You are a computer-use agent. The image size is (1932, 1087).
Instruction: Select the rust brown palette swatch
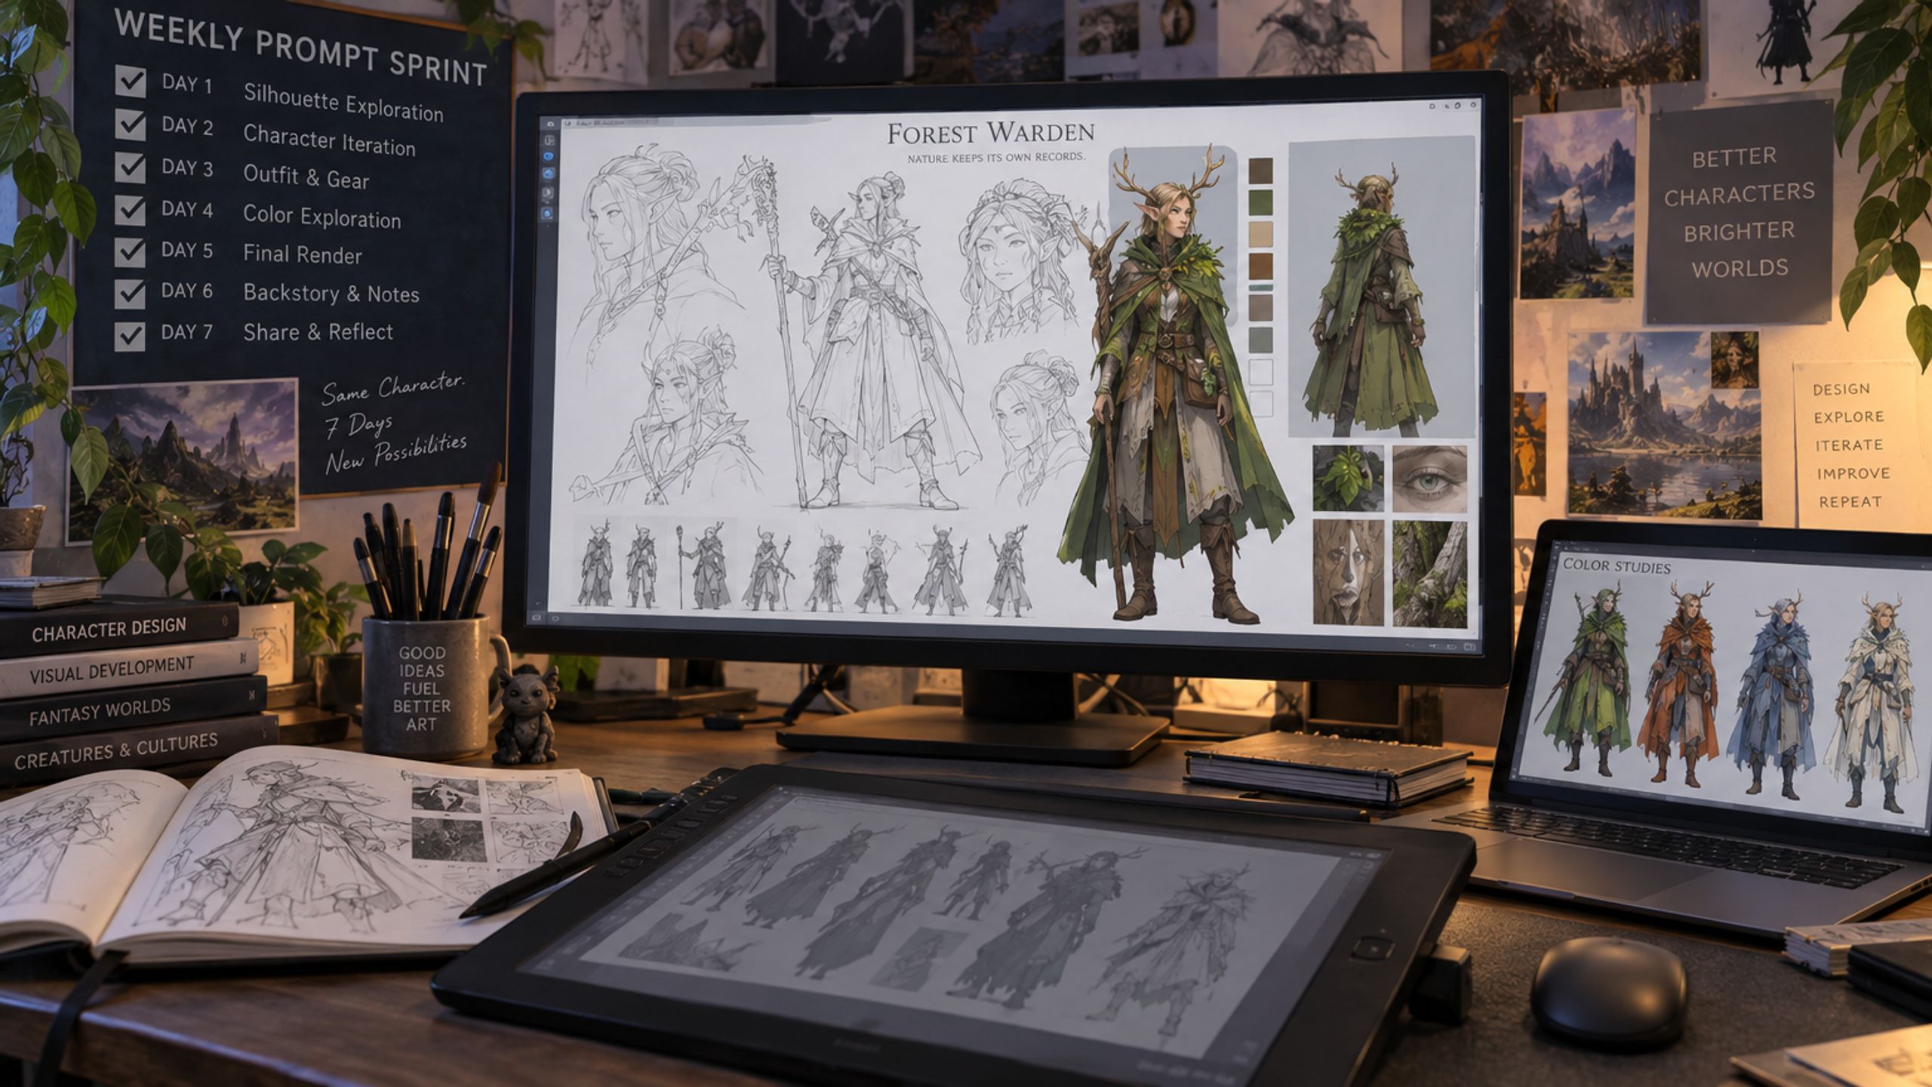pos(1260,266)
